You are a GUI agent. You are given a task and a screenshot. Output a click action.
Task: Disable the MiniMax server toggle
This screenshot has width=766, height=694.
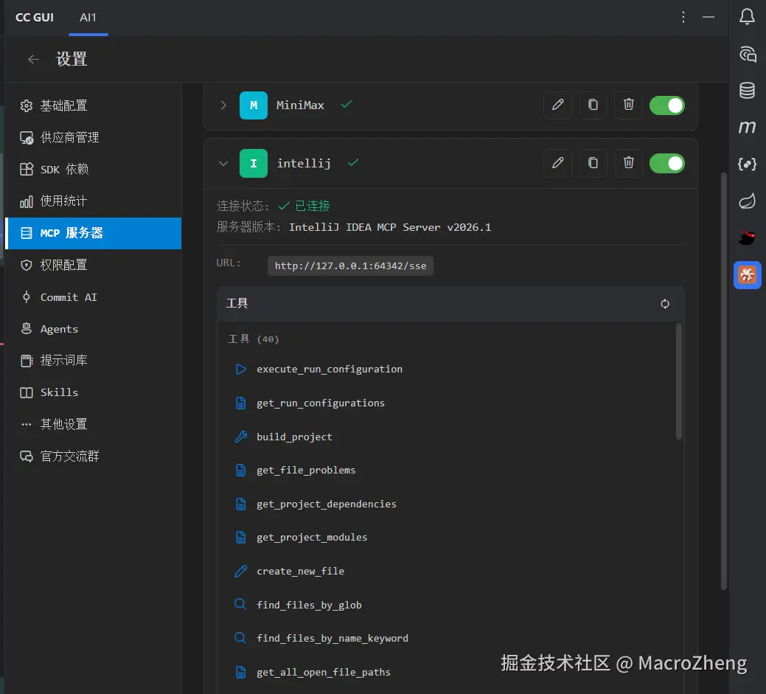point(666,105)
